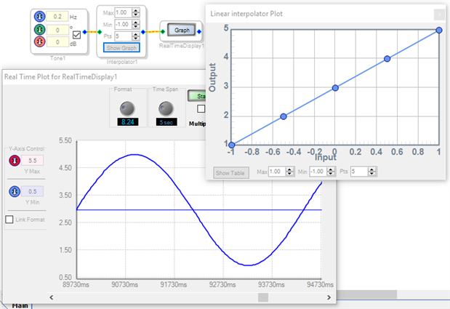Screen dimensions: 450x309
Task: Enable the Link Format checkbox
Action: [9, 220]
